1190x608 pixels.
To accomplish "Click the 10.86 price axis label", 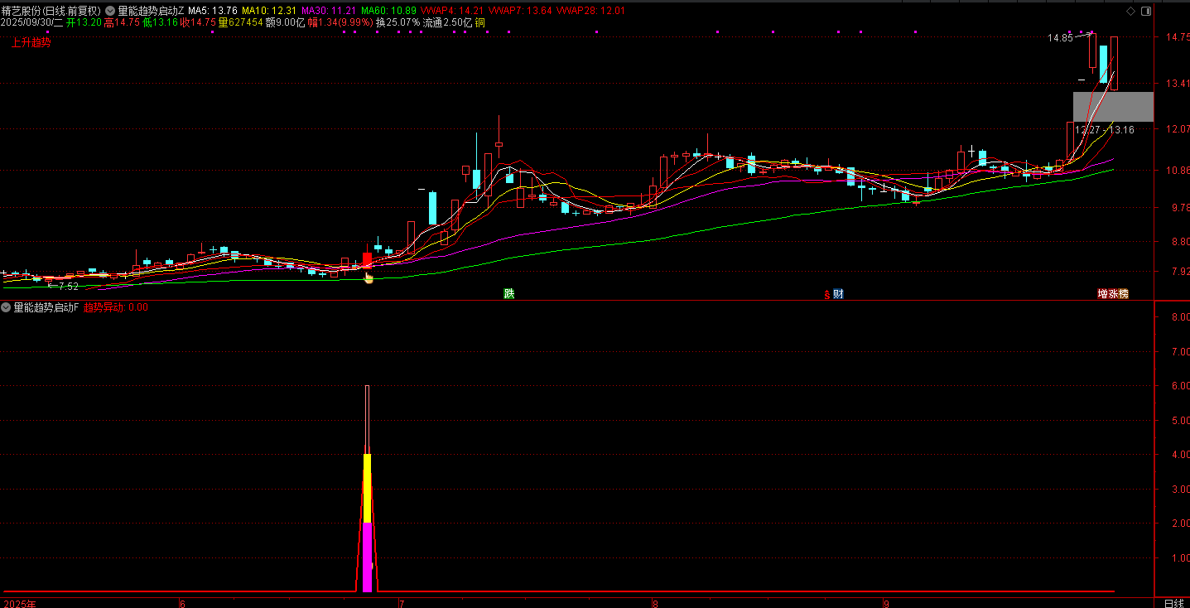I will [x=1176, y=171].
